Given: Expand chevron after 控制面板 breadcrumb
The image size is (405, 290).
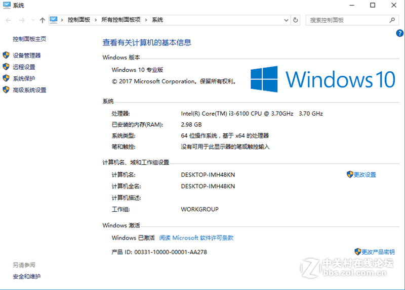Looking at the screenshot, I should tap(96, 20).
